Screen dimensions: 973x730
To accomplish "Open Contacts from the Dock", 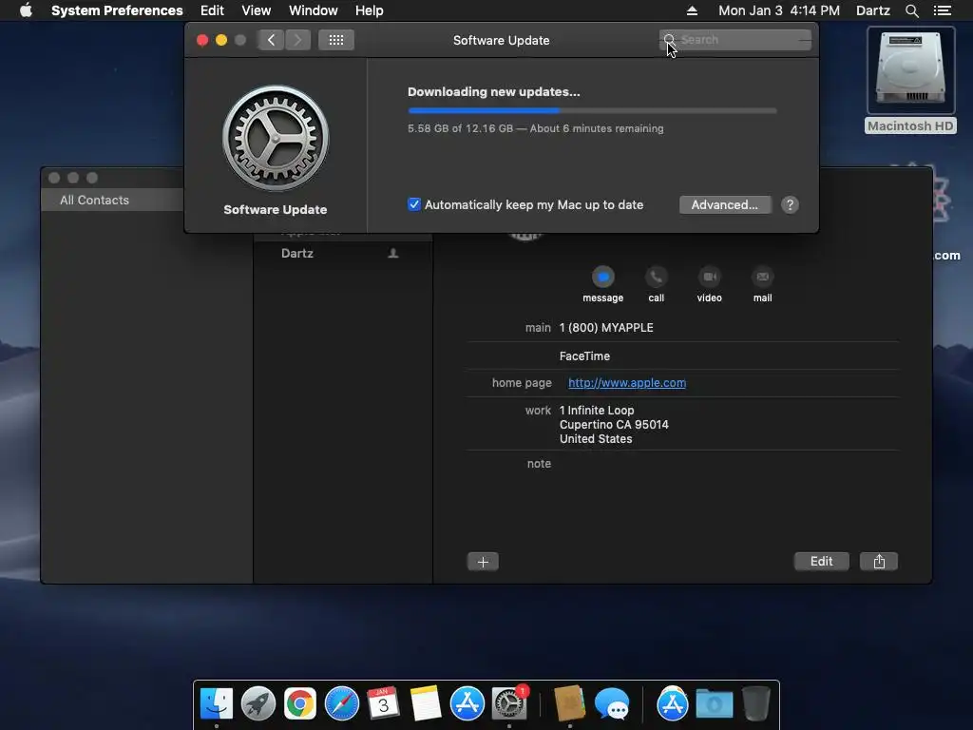I will [x=569, y=704].
